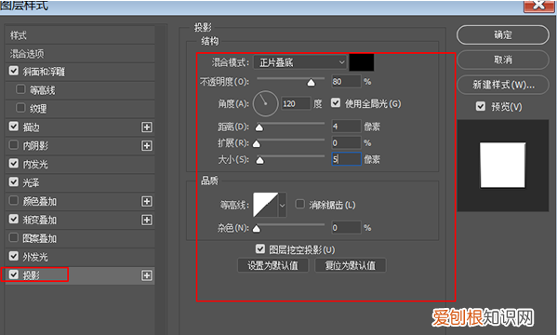The height and width of the screenshot is (335, 557).
Task: Uncheck 图层挖空投影 option
Action: click(260, 249)
